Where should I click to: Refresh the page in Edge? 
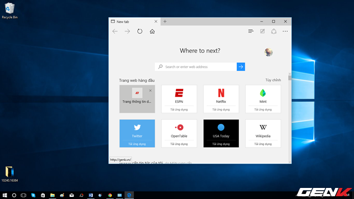click(140, 32)
